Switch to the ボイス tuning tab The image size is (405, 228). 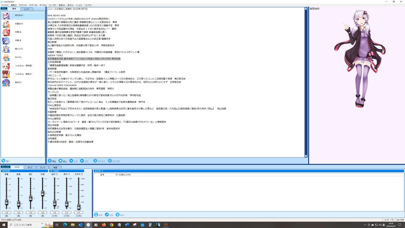point(30,168)
